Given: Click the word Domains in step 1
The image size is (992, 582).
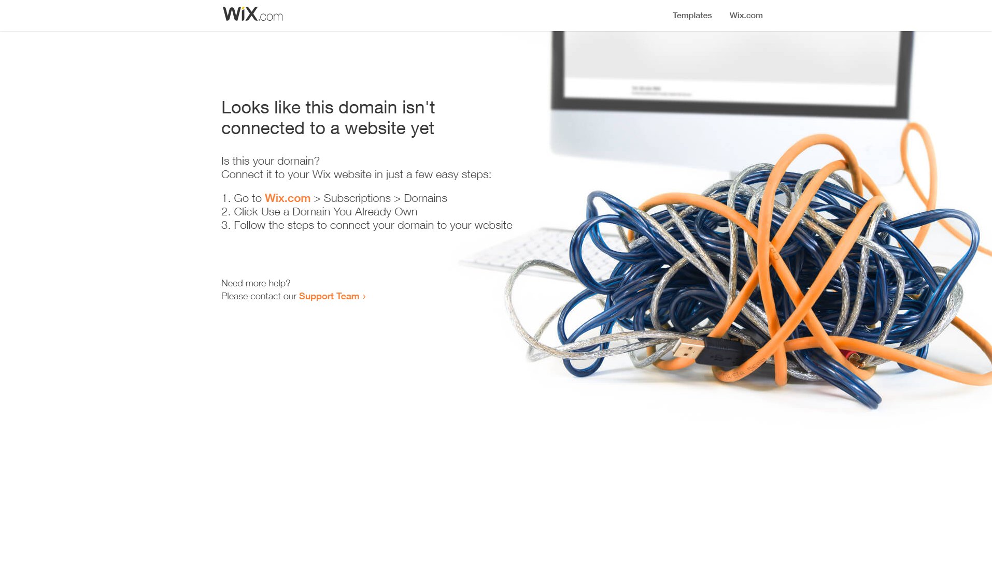Looking at the screenshot, I should (425, 198).
